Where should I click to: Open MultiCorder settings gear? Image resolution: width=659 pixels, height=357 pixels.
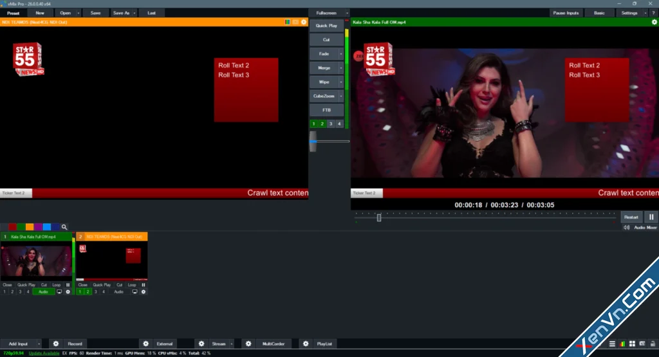click(248, 343)
